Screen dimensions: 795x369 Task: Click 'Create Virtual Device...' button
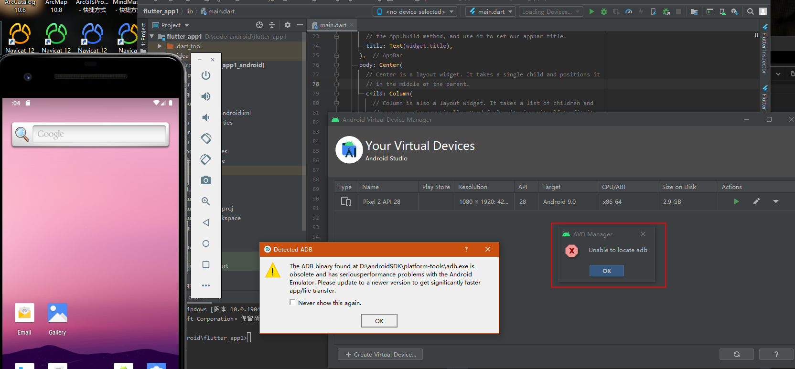[380, 354]
